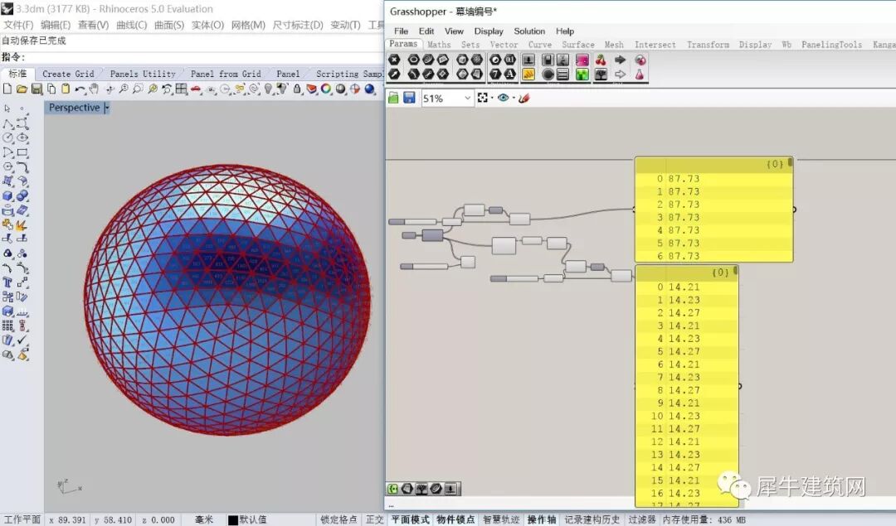Select the Pan hand tool in Rhino's toolbar
Viewport: 896px width, 526px height.
coord(94,89)
